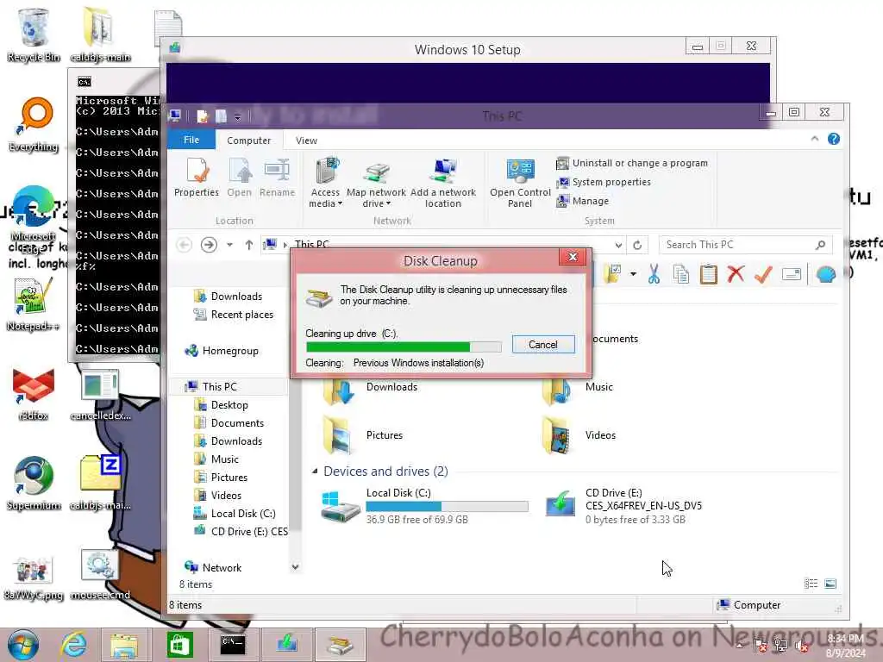Click Uninstall or change a program
Image resolution: width=883 pixels, height=662 pixels.
pos(632,163)
